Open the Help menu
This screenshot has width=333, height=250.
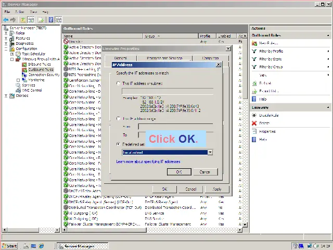coord(45,12)
